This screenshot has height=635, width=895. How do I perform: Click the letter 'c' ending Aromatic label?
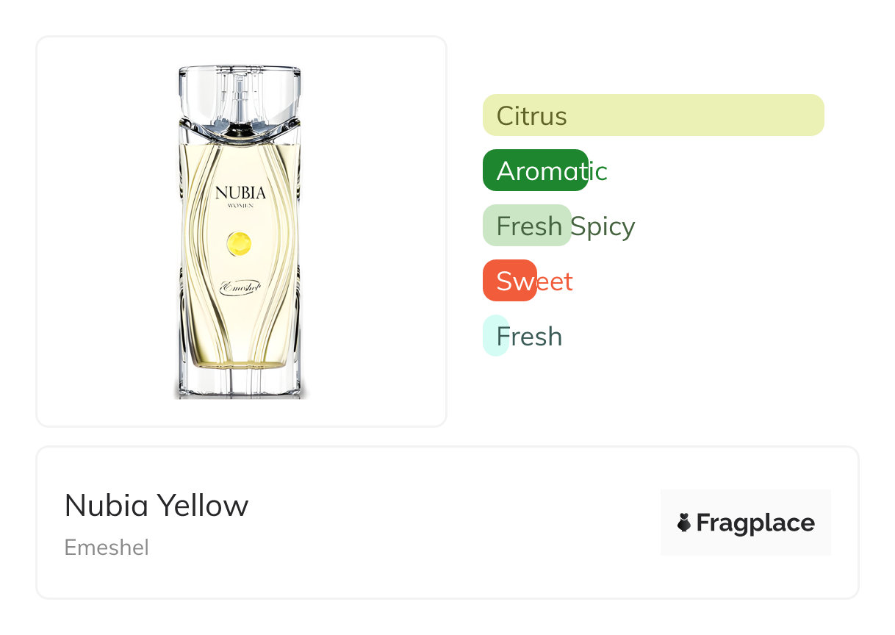[x=601, y=171]
